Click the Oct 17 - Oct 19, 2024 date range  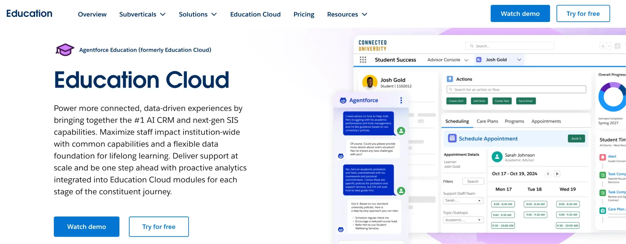pos(514,174)
